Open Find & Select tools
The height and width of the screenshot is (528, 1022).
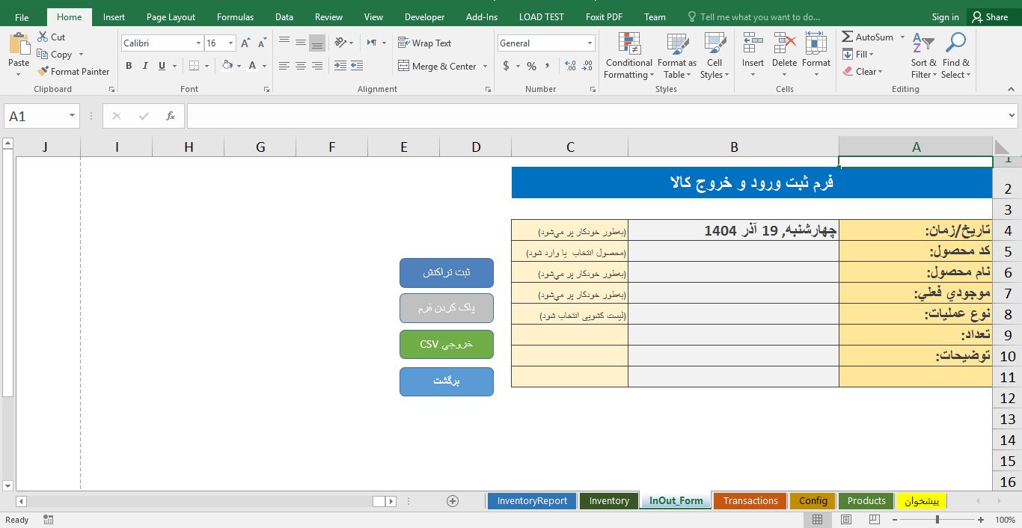point(955,55)
